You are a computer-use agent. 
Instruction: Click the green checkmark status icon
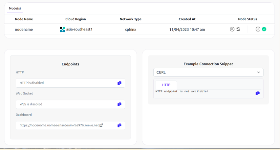tap(264, 29)
